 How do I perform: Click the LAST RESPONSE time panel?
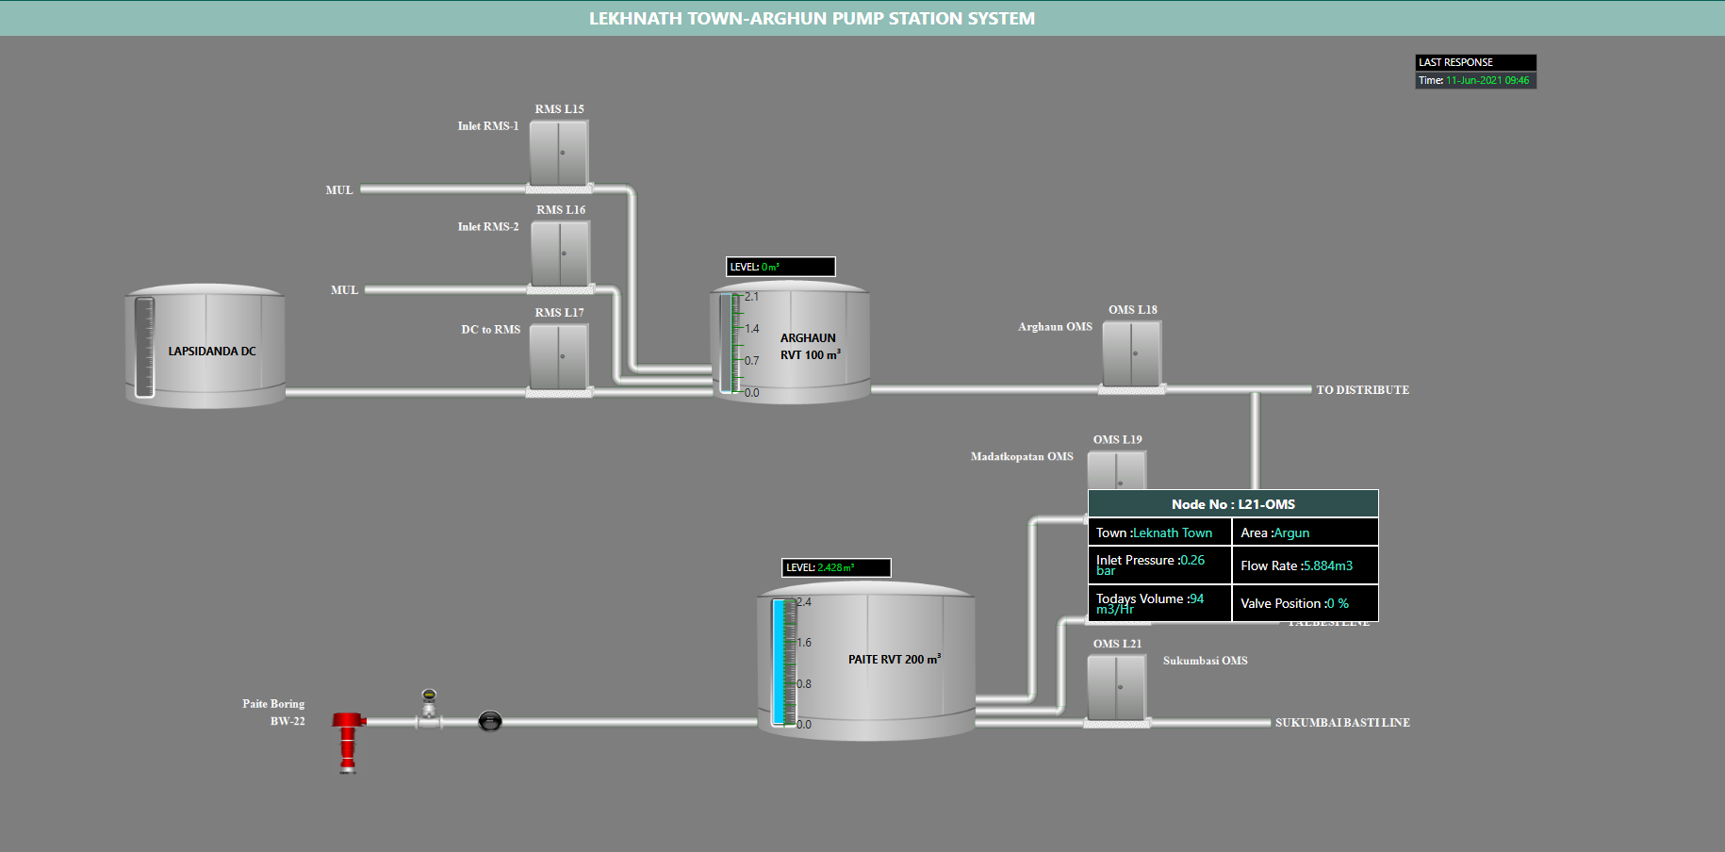1475,72
